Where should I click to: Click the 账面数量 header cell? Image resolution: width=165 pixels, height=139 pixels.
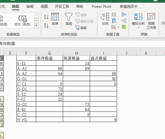[76, 58]
